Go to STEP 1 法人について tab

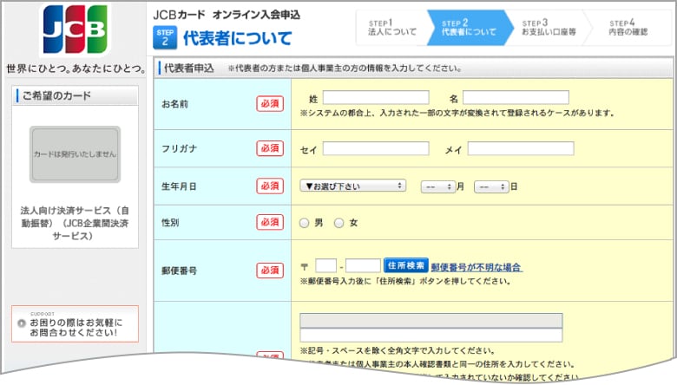tap(390, 28)
